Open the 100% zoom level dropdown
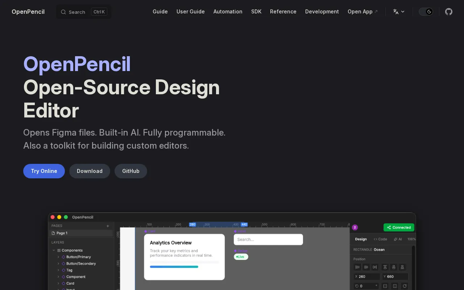 (412, 239)
